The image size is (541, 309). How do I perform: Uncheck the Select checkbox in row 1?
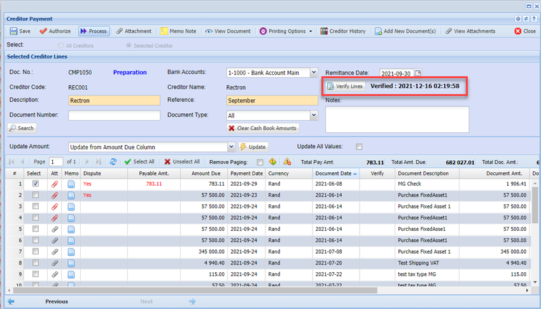click(36, 184)
